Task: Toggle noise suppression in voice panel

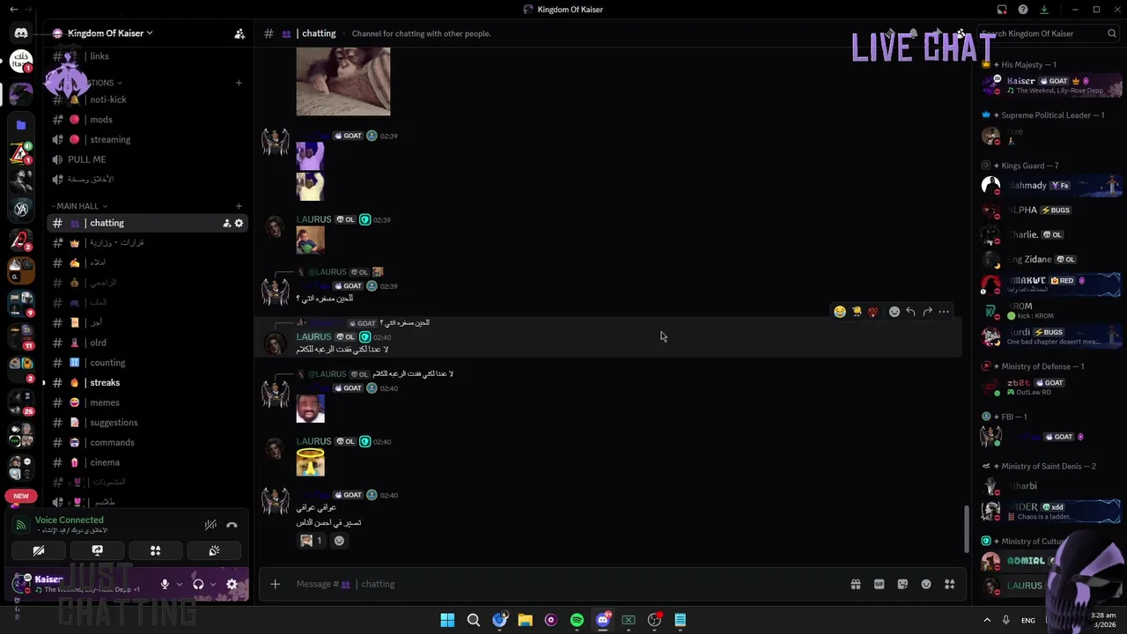Action: click(x=210, y=525)
